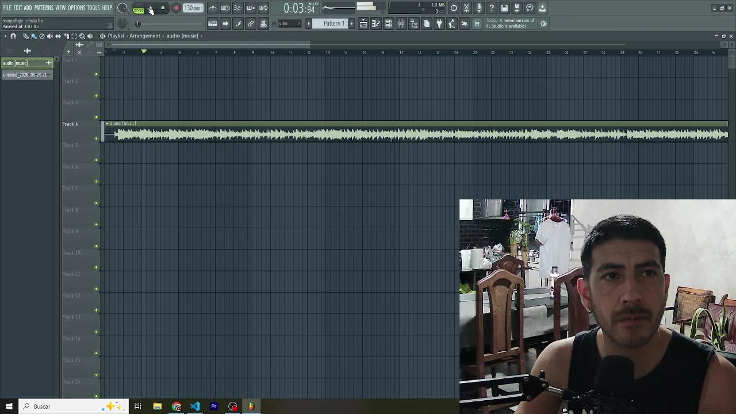Toggle the playlist magnet snap icon
736x414 pixels.
[x=13, y=36]
